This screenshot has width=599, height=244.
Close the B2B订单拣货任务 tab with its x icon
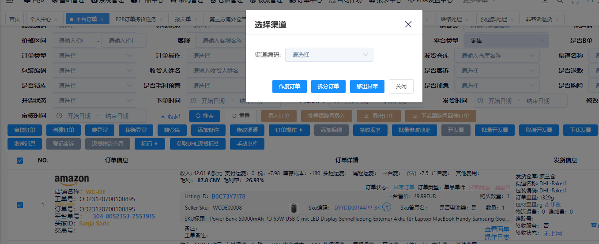click(x=162, y=19)
